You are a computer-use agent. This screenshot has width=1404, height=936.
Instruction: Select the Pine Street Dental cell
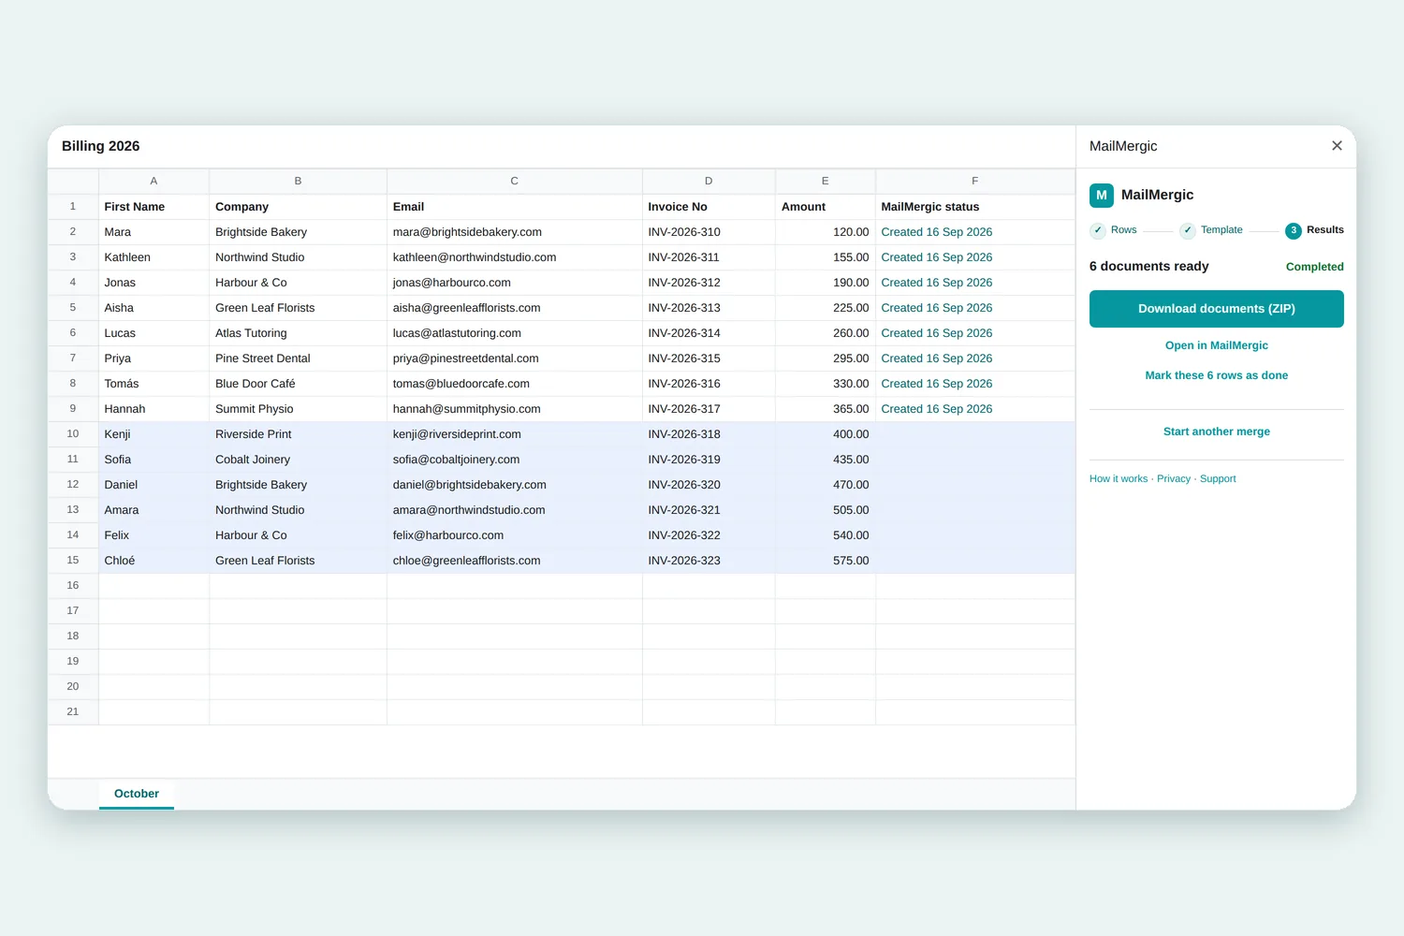point(298,358)
